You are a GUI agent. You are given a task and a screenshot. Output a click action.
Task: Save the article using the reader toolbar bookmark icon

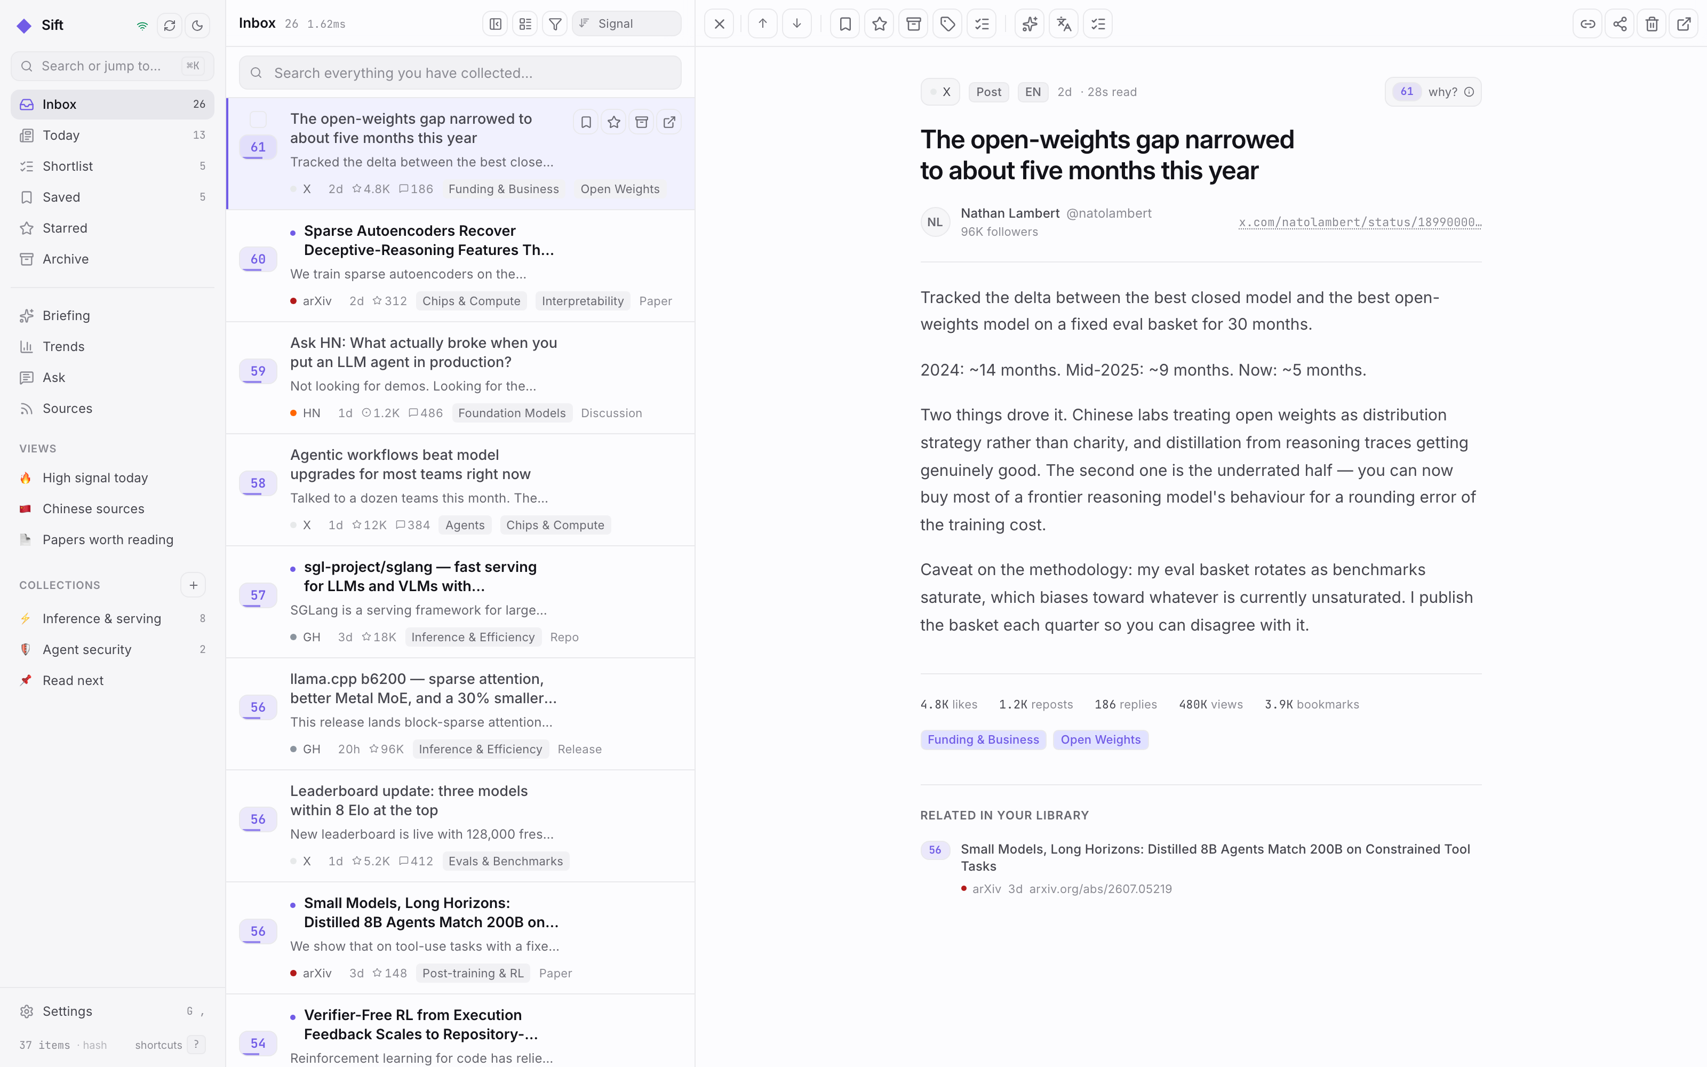(845, 24)
